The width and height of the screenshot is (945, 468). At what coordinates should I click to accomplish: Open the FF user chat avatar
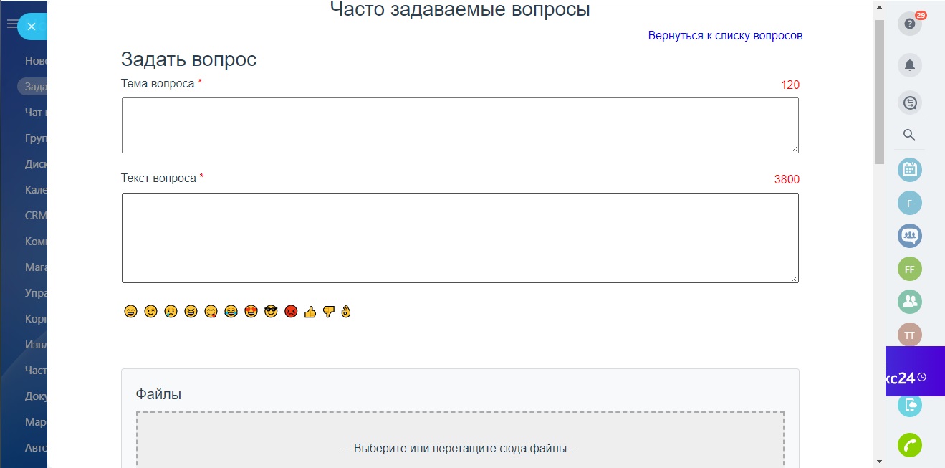coord(909,269)
